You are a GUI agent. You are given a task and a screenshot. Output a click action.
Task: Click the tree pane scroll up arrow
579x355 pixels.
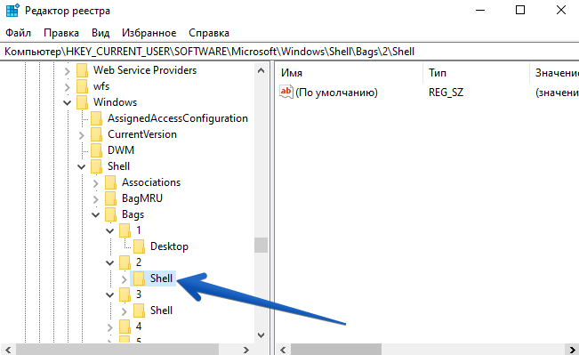pyautogui.click(x=261, y=70)
